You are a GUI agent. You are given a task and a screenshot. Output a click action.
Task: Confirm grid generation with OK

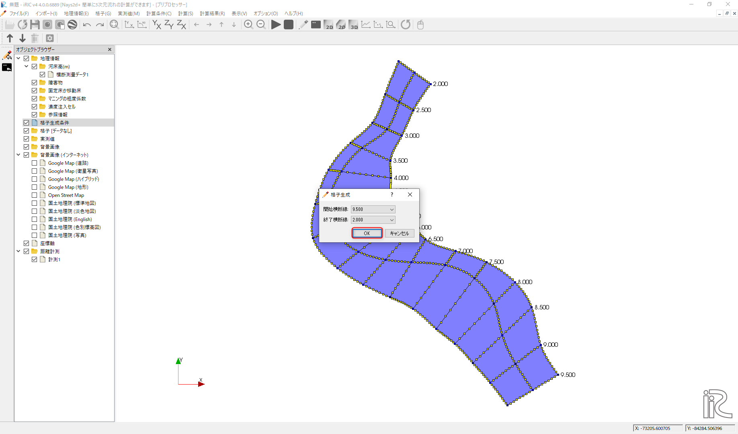pyautogui.click(x=367, y=233)
